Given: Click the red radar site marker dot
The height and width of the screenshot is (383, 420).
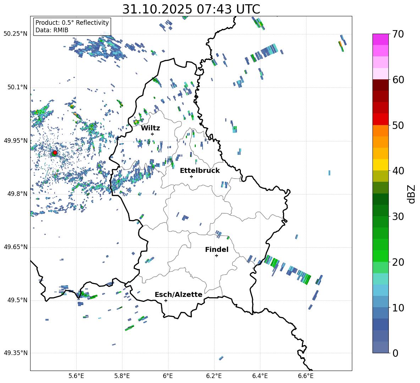Looking at the screenshot, I should pyautogui.click(x=55, y=153).
